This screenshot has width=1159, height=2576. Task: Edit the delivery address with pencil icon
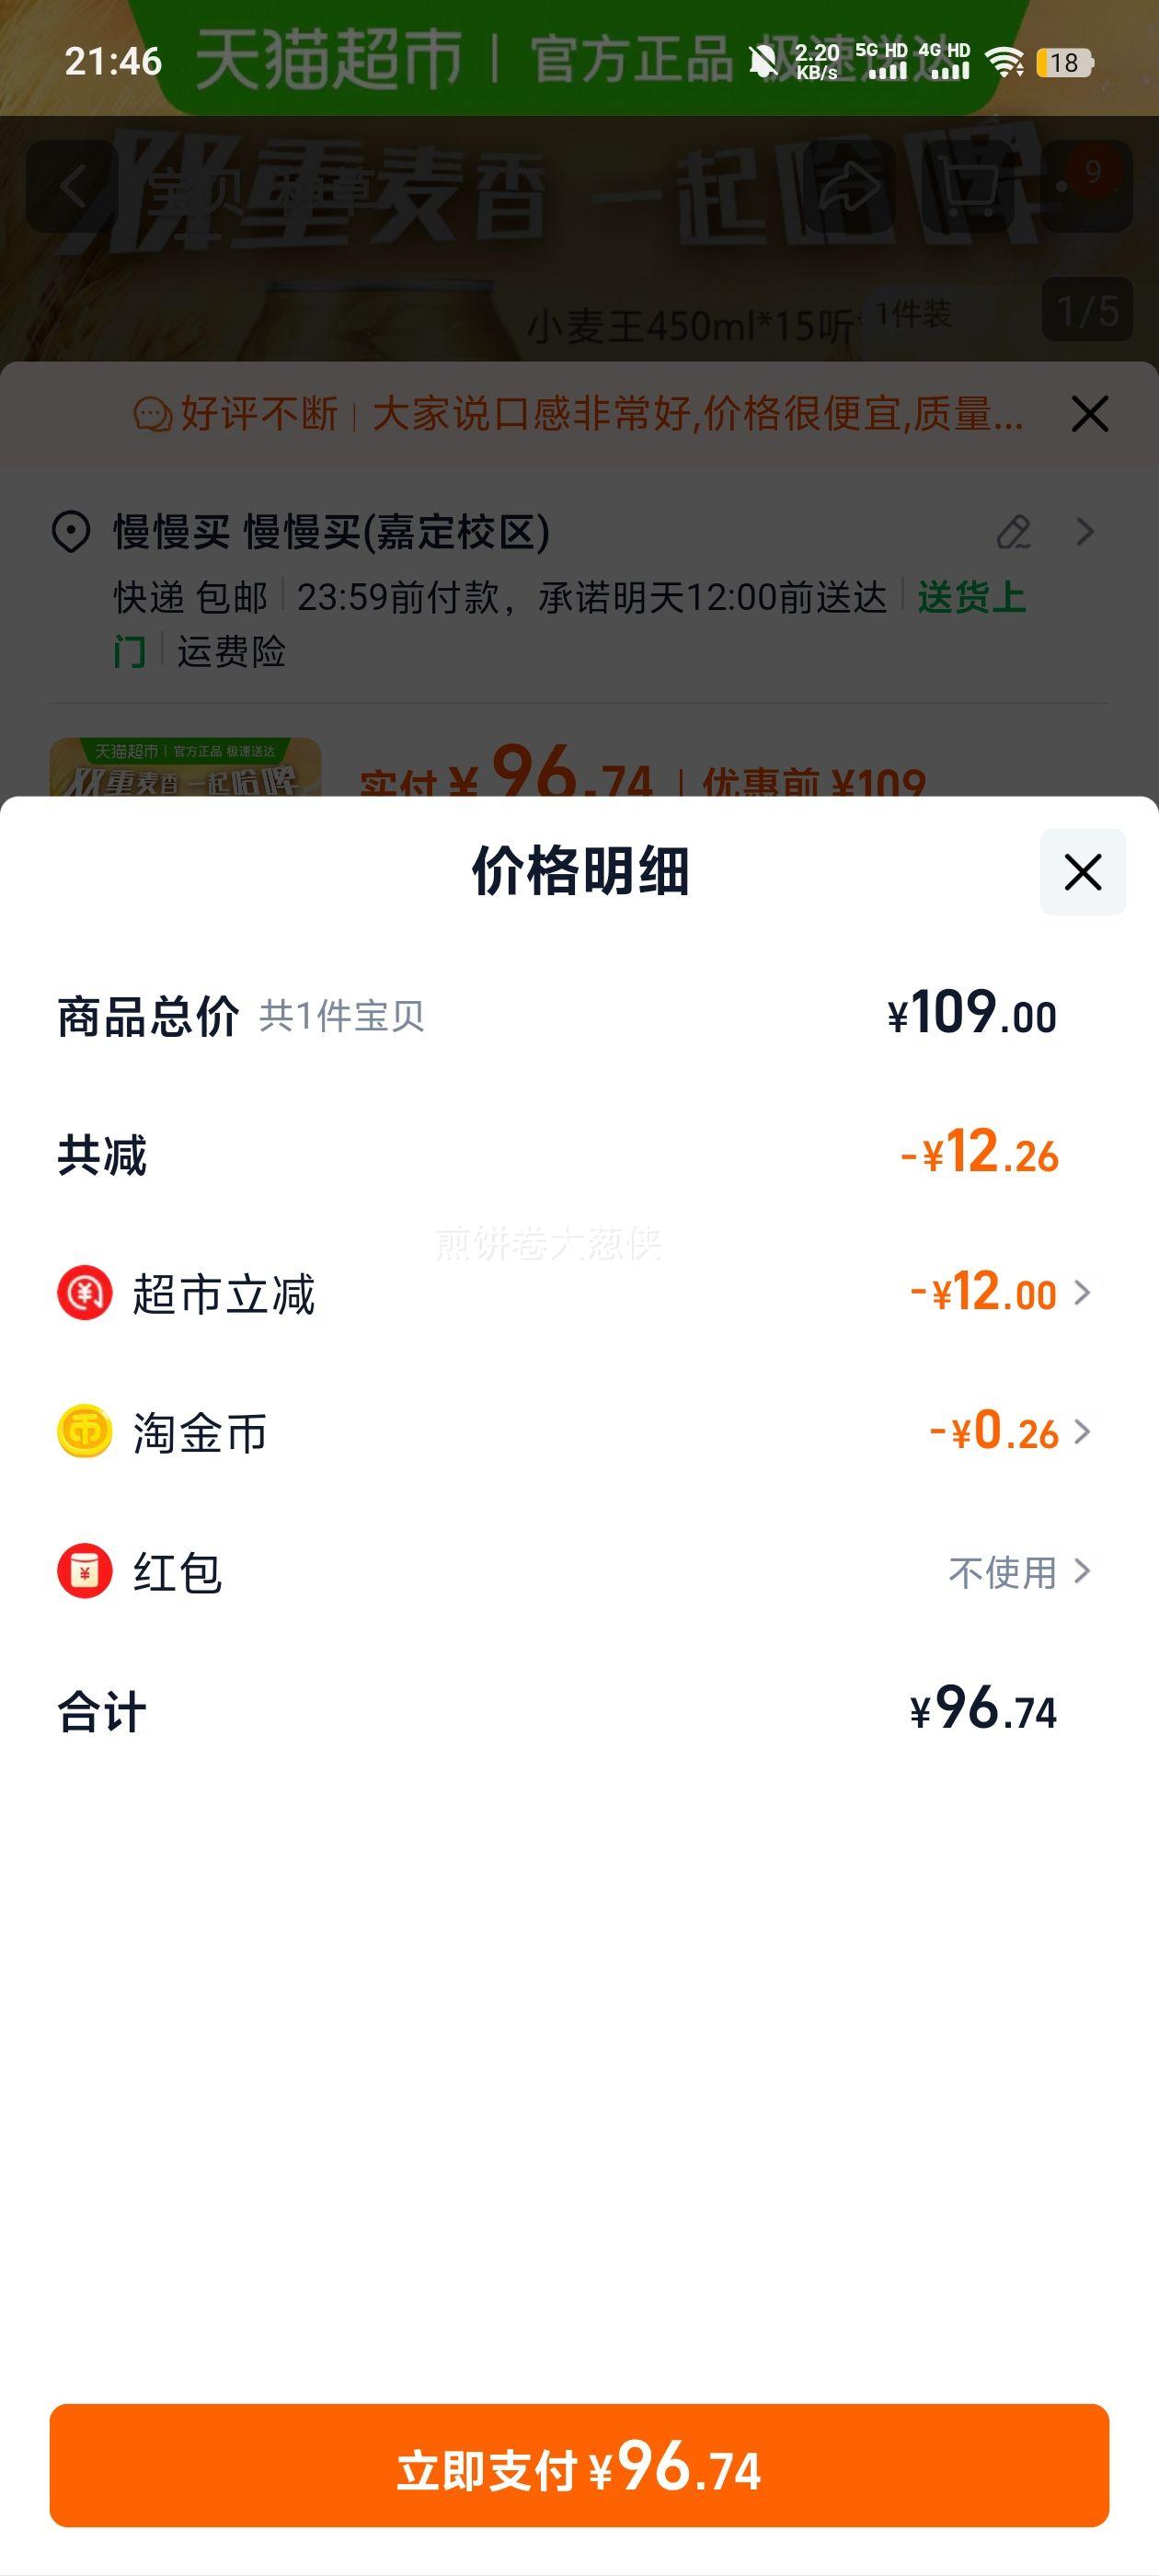tap(1014, 532)
